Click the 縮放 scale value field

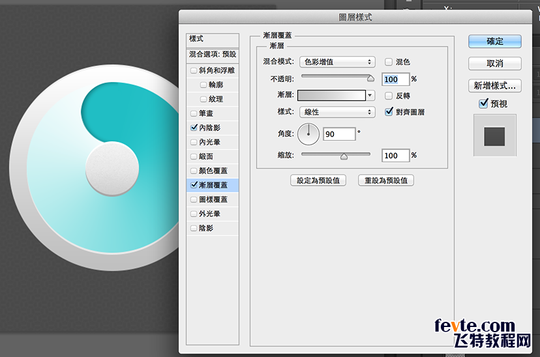[x=395, y=156]
